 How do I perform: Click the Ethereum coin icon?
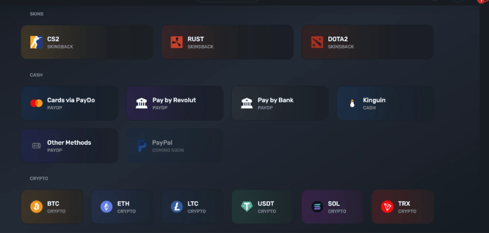pos(107,207)
